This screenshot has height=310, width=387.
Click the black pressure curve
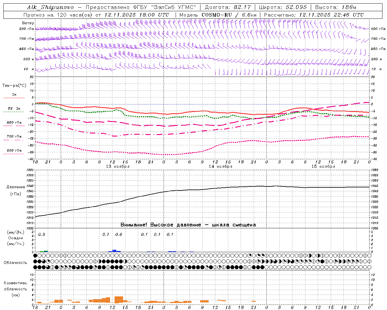[x=203, y=190]
